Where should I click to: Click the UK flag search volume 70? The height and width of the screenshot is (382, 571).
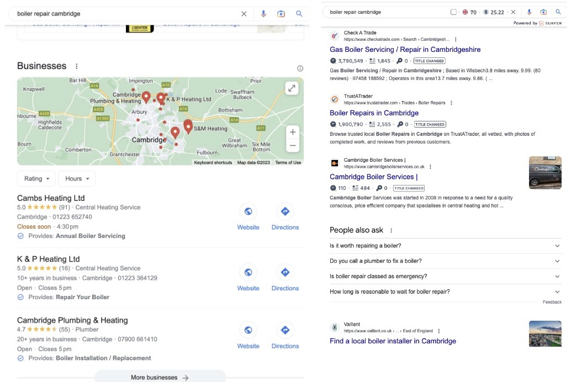469,12
